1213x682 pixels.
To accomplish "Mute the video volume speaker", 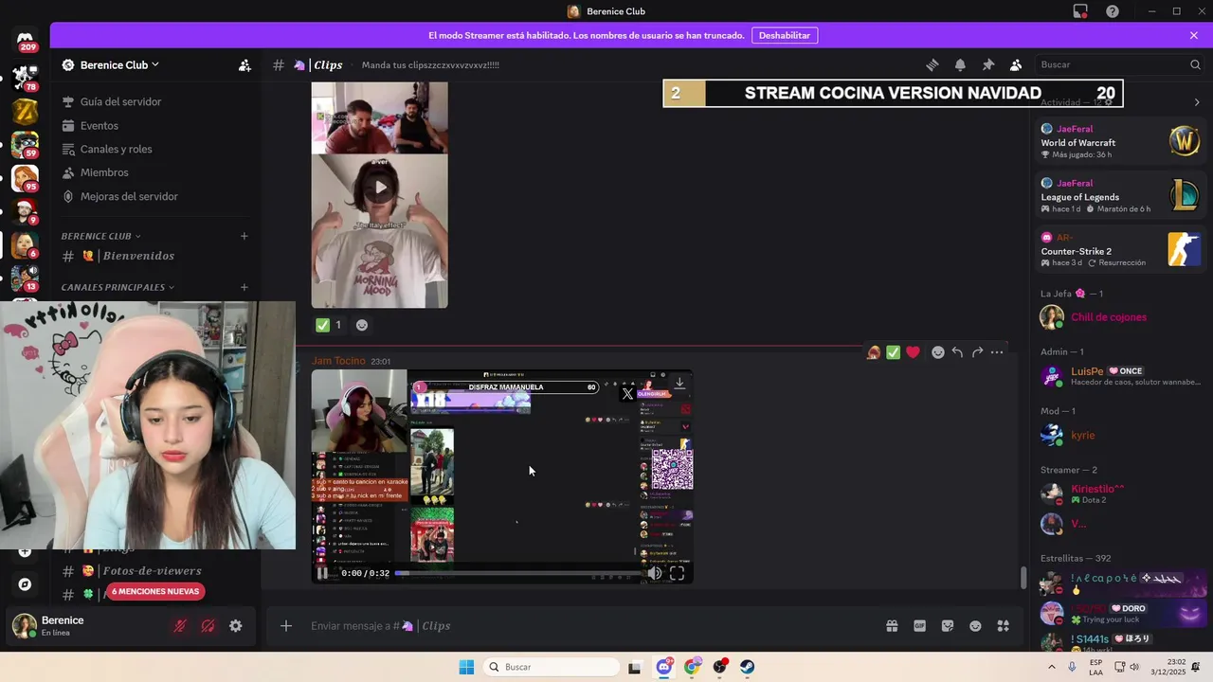I will (655, 573).
